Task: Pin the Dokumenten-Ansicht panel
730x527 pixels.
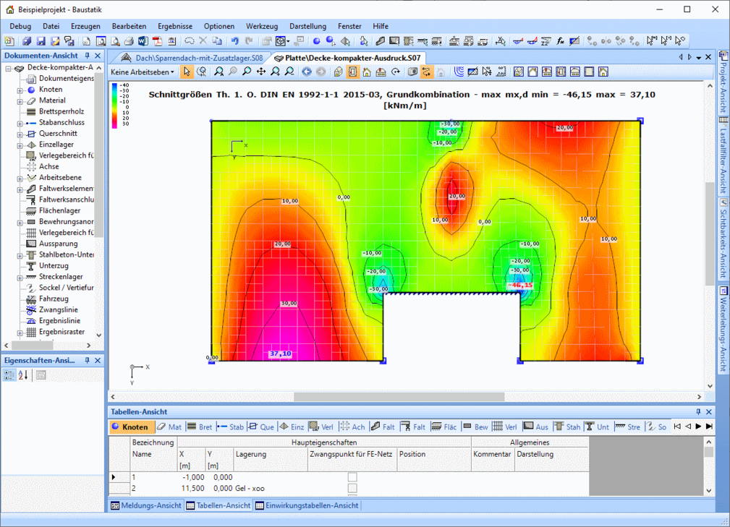Action: [87, 56]
